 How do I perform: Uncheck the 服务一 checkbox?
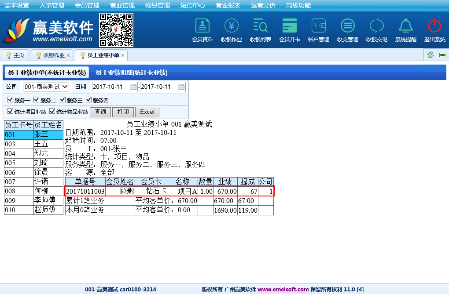click(x=11, y=100)
